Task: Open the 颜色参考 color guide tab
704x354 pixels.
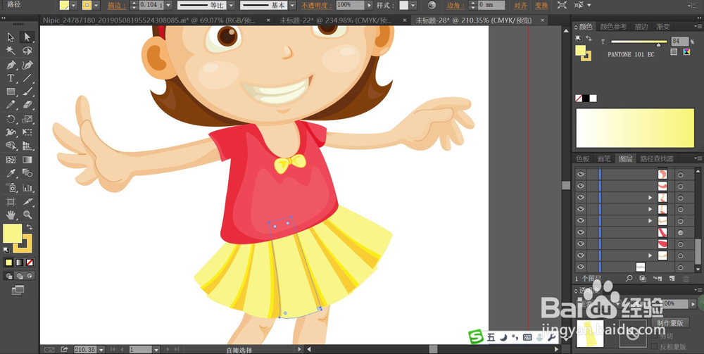Action: coord(613,27)
